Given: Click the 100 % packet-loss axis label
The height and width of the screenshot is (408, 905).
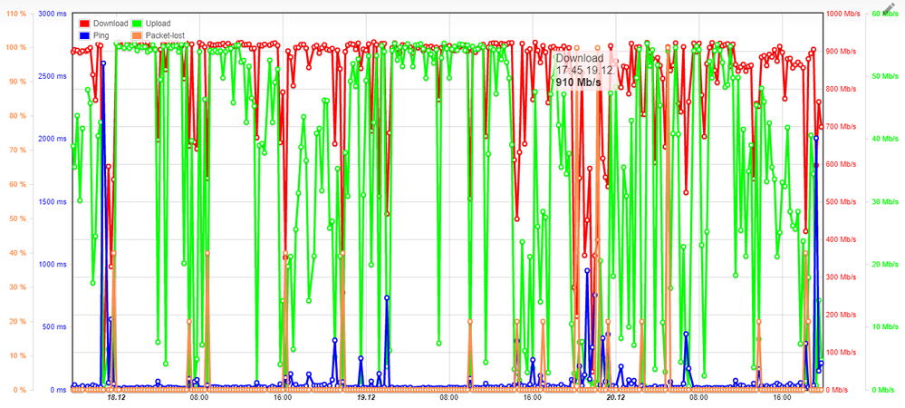Looking at the screenshot, I should tap(16, 47).
